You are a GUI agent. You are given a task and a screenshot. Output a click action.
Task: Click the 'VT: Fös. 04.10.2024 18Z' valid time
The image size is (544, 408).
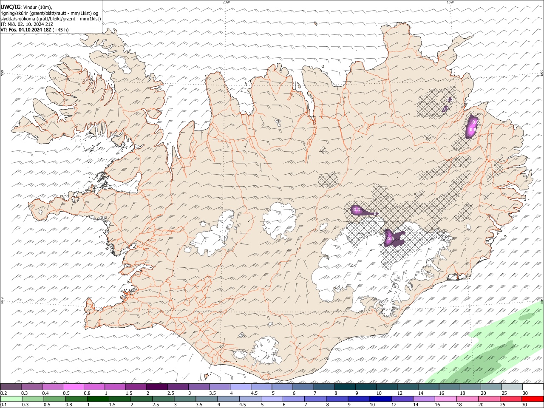26,30
